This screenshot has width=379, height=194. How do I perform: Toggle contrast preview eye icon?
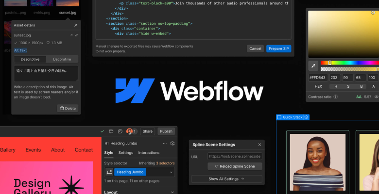coord(377,97)
